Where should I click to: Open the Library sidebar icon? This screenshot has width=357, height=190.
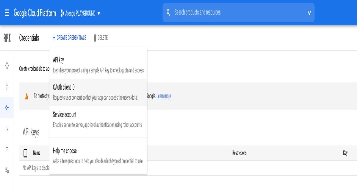point(7,87)
